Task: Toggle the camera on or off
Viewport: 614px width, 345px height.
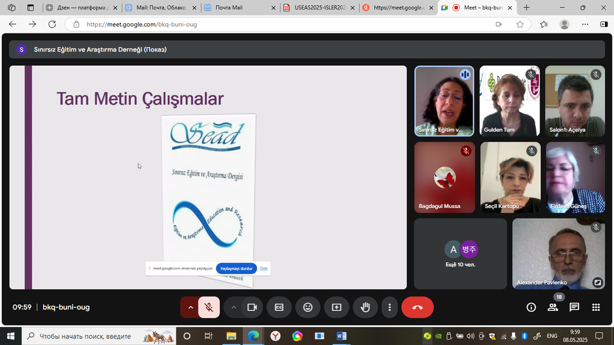Action: pos(252,307)
